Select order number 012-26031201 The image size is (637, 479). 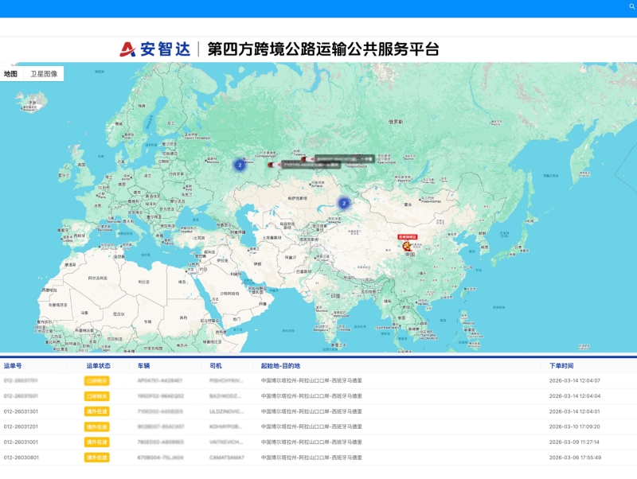pos(21,427)
